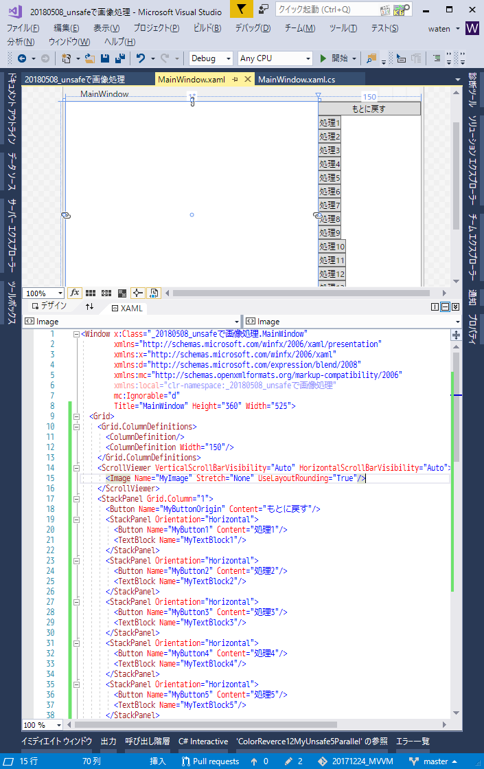Click the New Project toolbar icon
Screen dimensions: 484x769
click(67, 58)
